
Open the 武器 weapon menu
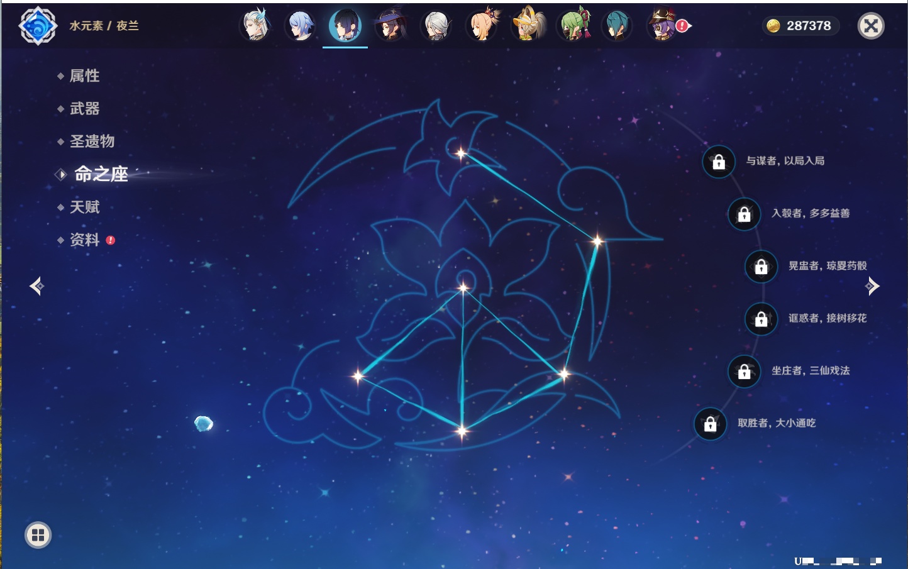click(84, 109)
